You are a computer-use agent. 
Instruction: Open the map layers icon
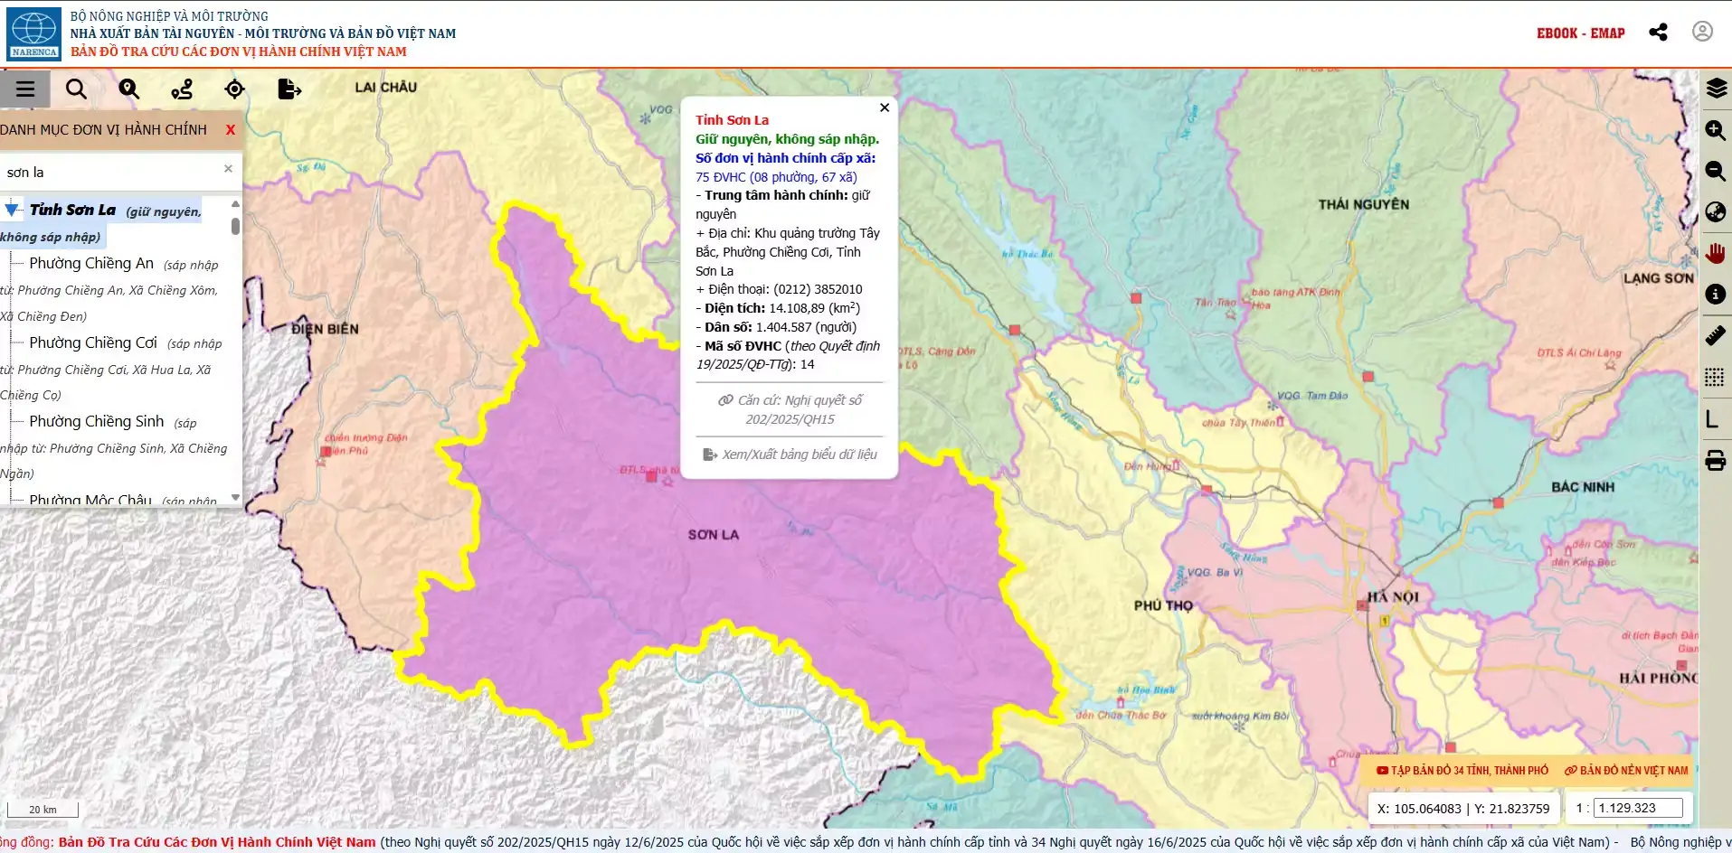1716,89
